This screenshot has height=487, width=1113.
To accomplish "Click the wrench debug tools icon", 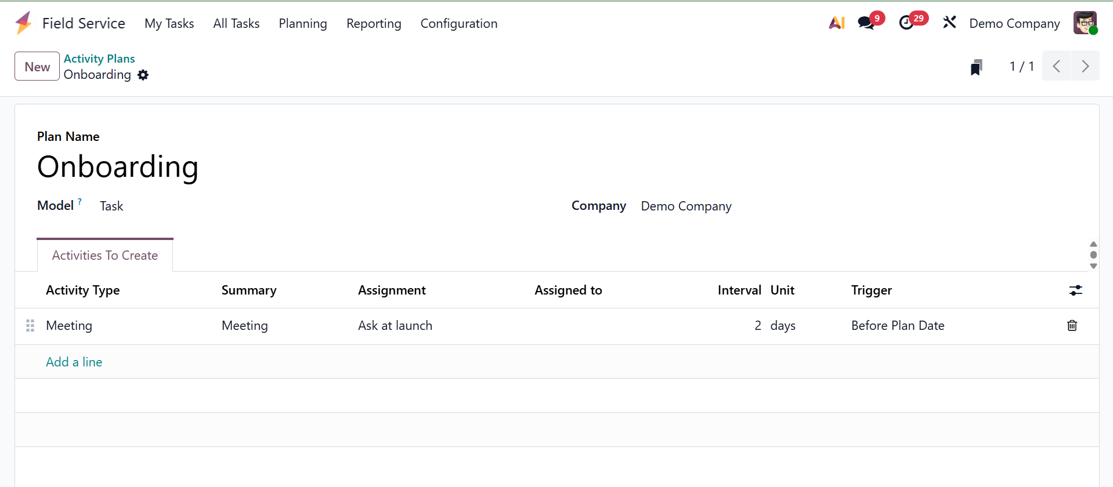I will coord(949,23).
